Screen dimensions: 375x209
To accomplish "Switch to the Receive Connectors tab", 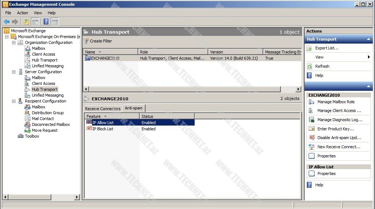I will 103,109.
